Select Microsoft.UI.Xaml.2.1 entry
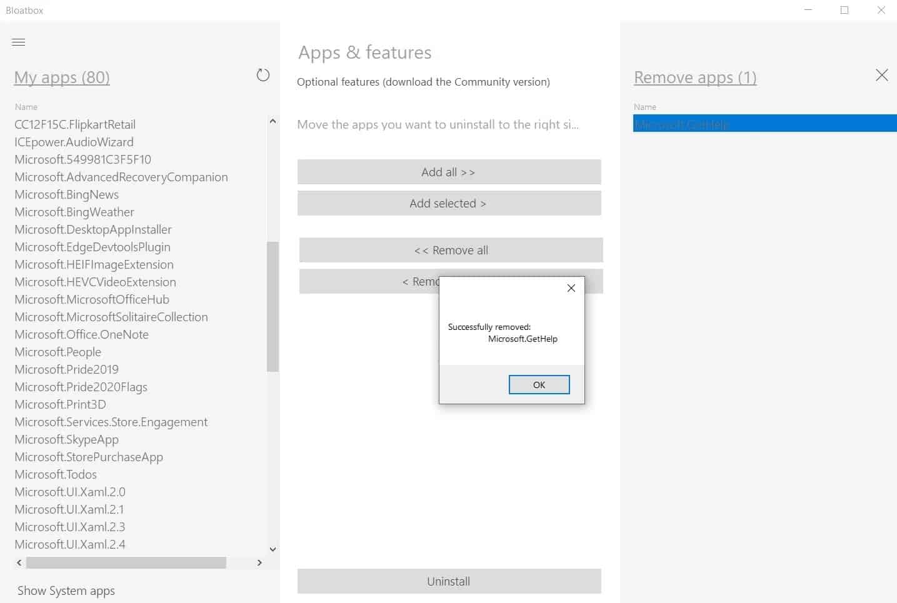897x603 pixels. coord(69,509)
